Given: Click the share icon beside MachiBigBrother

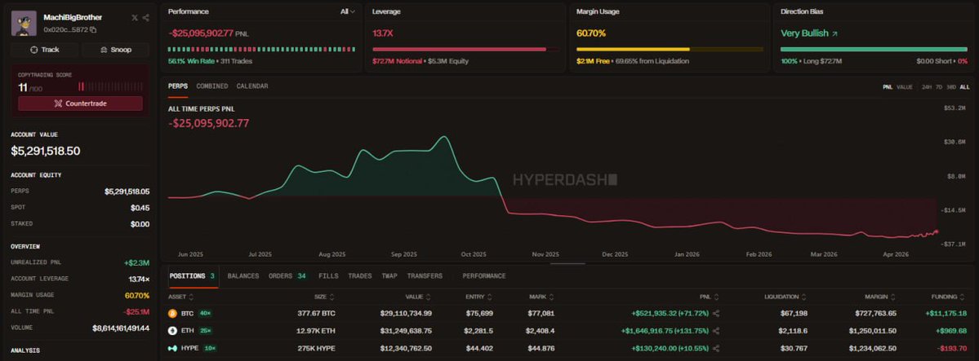Looking at the screenshot, I should point(145,17).
